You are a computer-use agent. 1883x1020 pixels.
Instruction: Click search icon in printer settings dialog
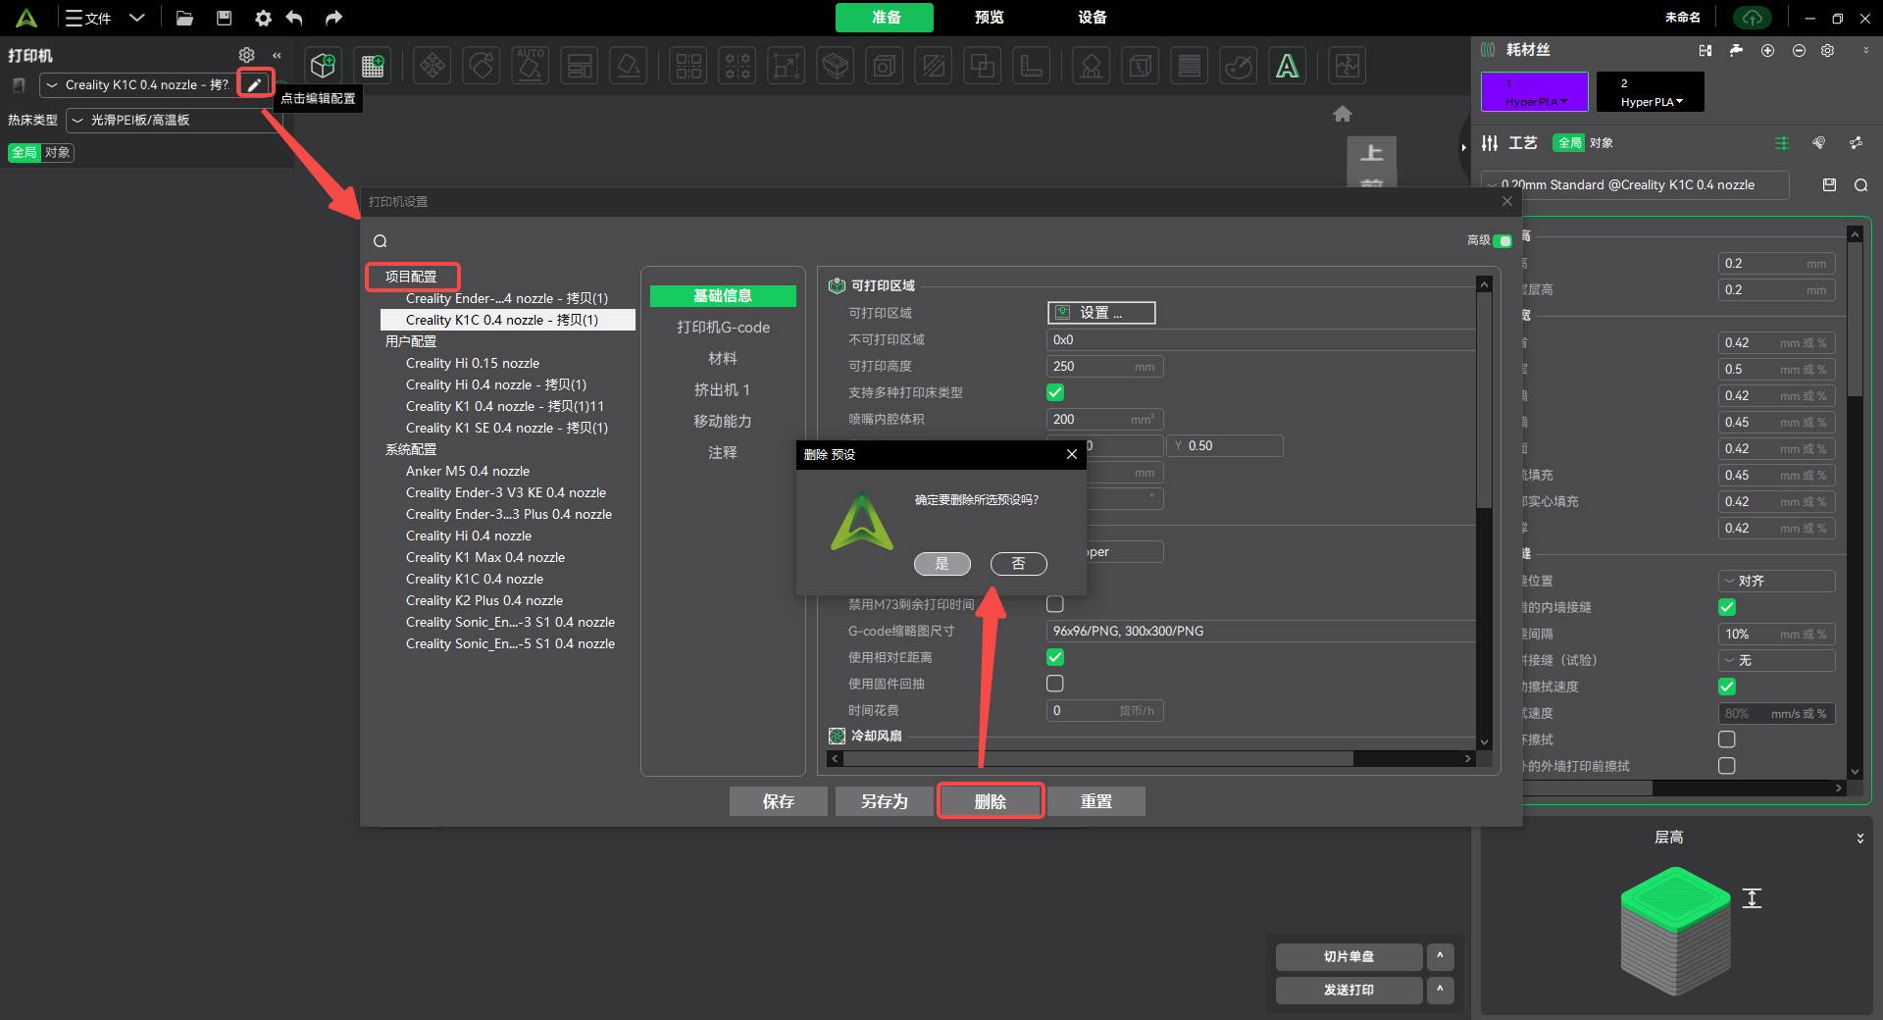coord(381,241)
